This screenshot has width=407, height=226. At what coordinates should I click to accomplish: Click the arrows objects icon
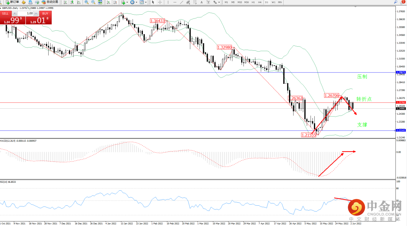coord(215,2)
